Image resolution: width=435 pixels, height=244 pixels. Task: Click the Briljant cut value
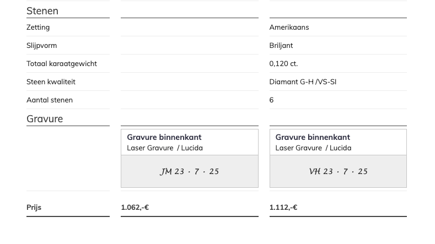pos(281,46)
